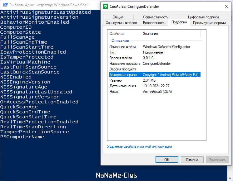This screenshot has width=233, height=181.
Task: Open the Общие tab
Action: (x=118, y=17)
